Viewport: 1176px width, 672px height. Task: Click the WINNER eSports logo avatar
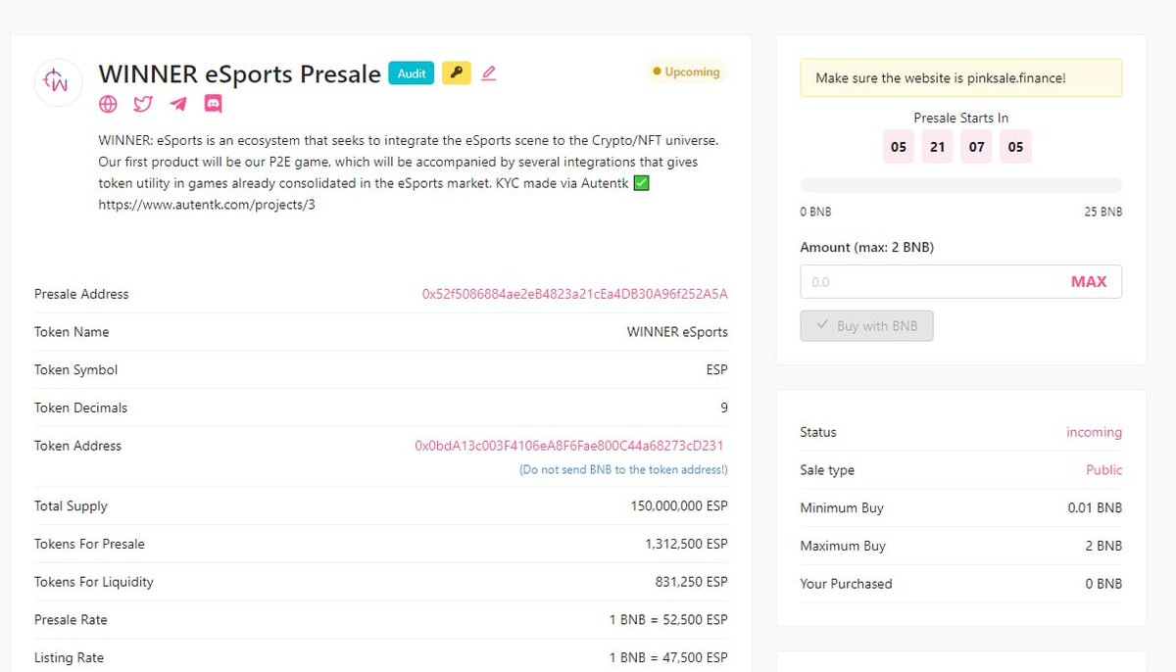pos(59,82)
